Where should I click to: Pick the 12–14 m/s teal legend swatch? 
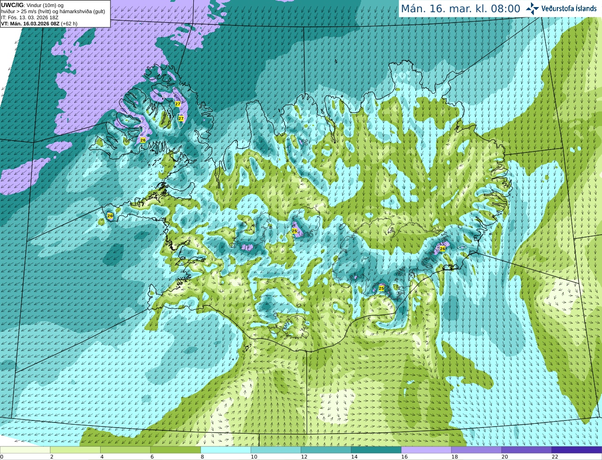326,450
